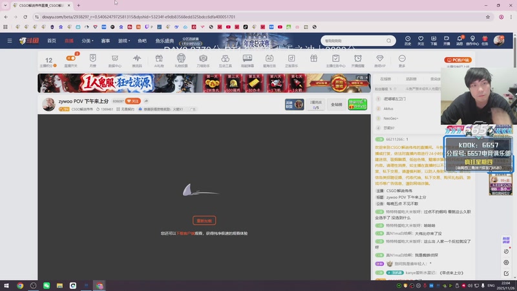The image size is (517, 291).
Task: Click the orange 关注 follow button
Action: [133, 101]
